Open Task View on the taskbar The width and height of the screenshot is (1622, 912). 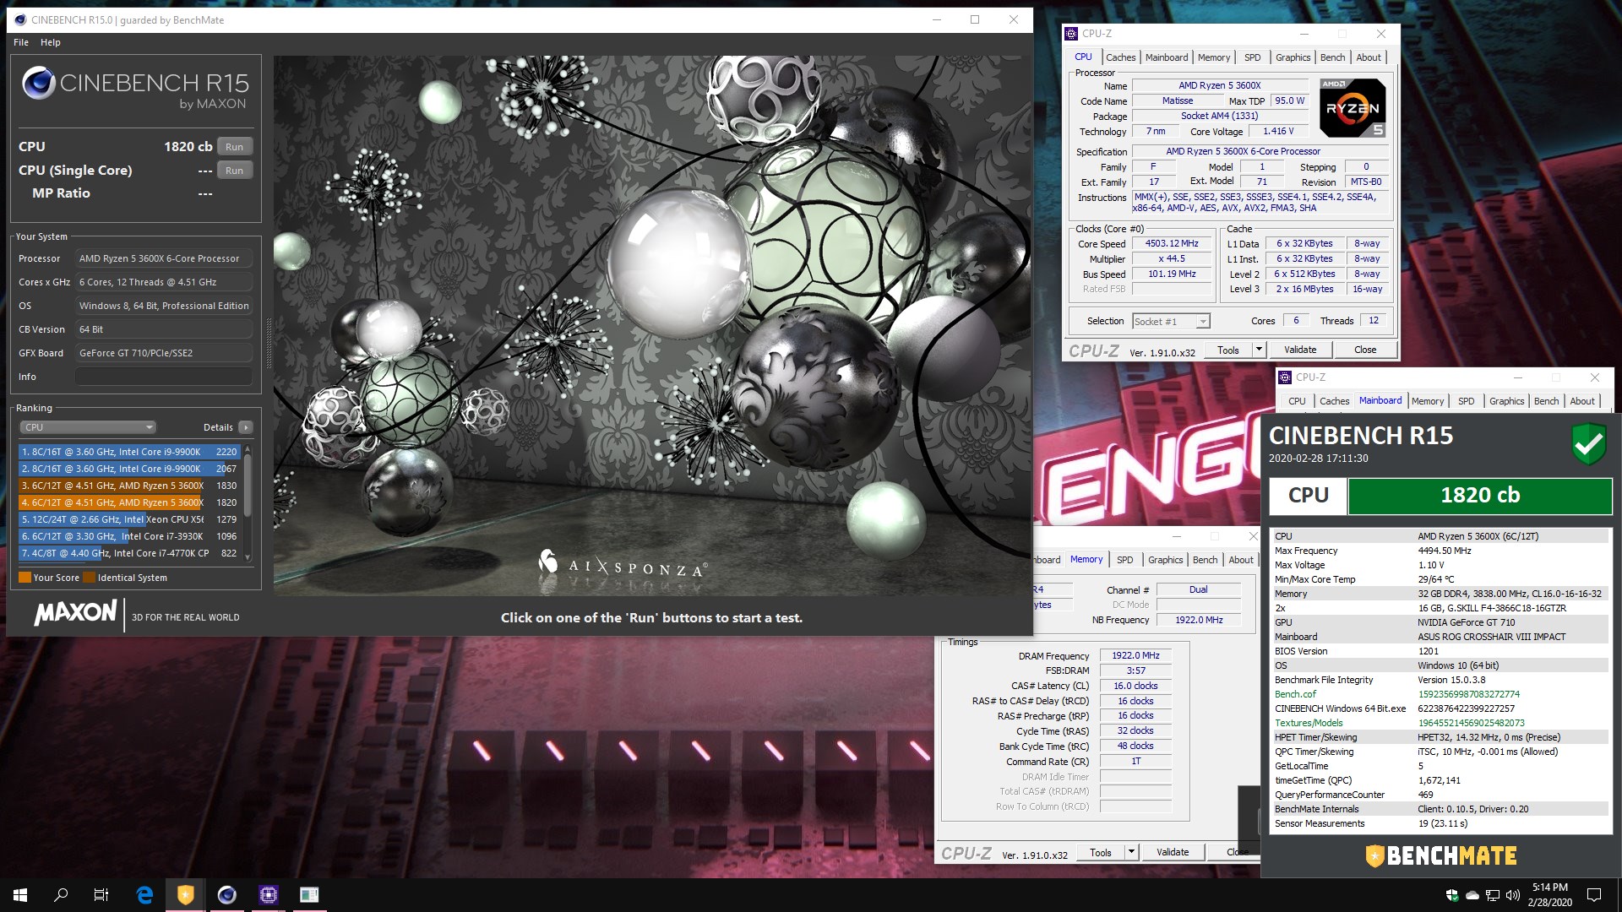pyautogui.click(x=101, y=895)
